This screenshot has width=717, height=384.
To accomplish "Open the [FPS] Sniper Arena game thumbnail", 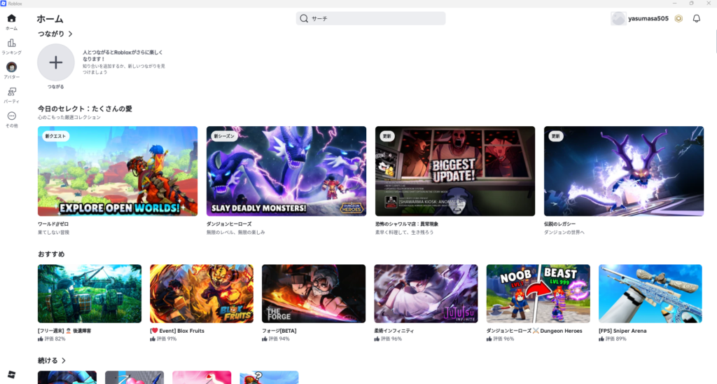I will point(650,294).
